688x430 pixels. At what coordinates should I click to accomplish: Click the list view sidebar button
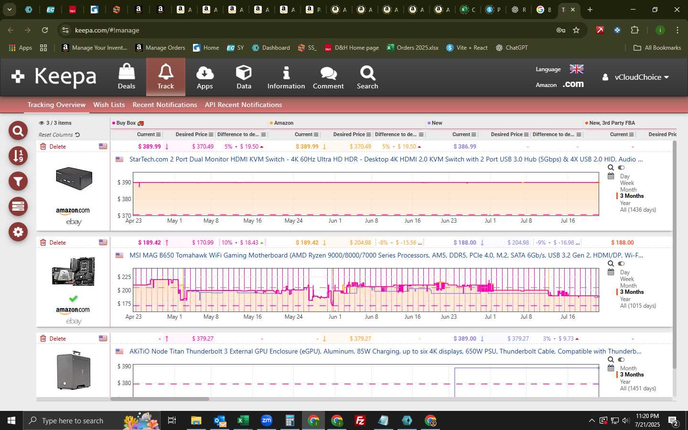18,206
